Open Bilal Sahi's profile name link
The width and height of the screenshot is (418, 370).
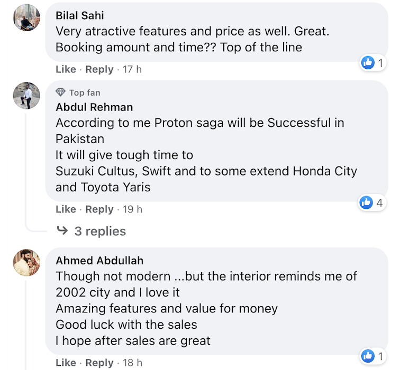tap(80, 16)
